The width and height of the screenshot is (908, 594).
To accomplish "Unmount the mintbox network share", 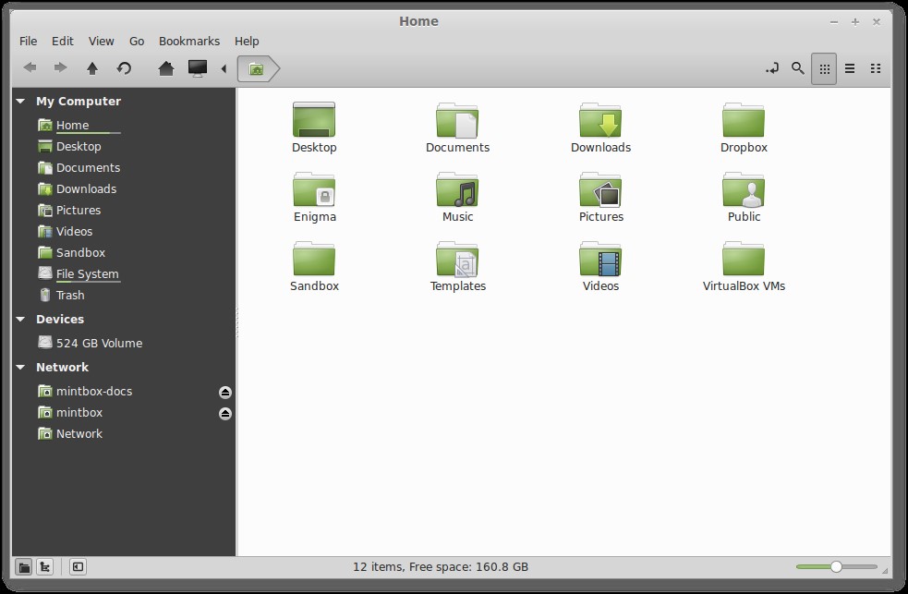I will tap(225, 413).
